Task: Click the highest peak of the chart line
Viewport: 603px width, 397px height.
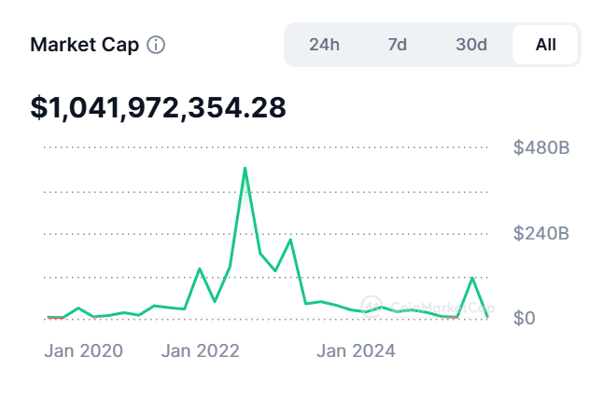Action: tap(245, 169)
